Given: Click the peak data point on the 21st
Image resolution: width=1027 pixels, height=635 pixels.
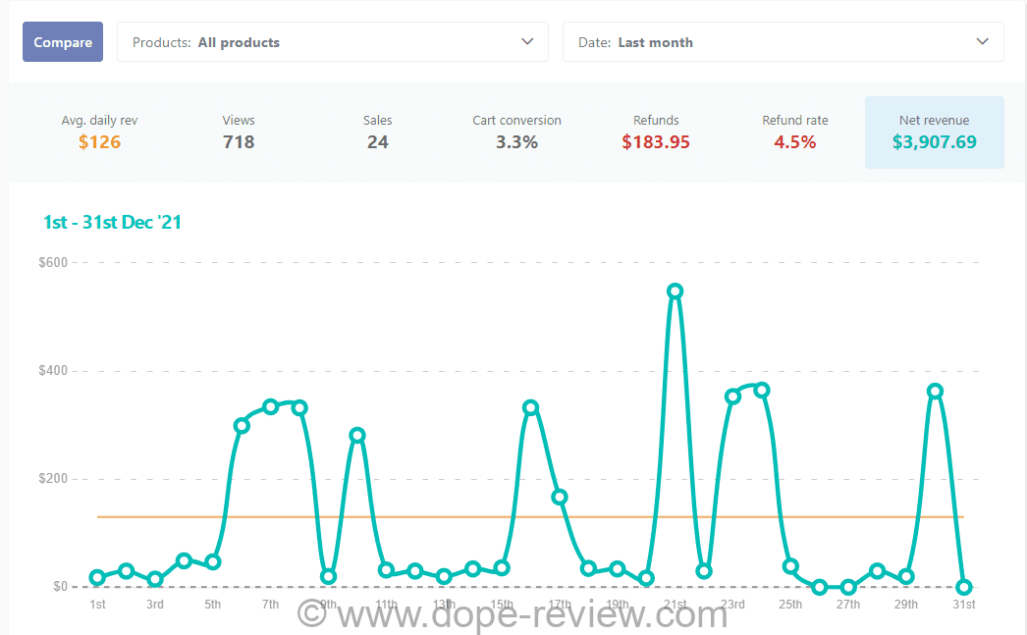Looking at the screenshot, I should pos(675,291).
